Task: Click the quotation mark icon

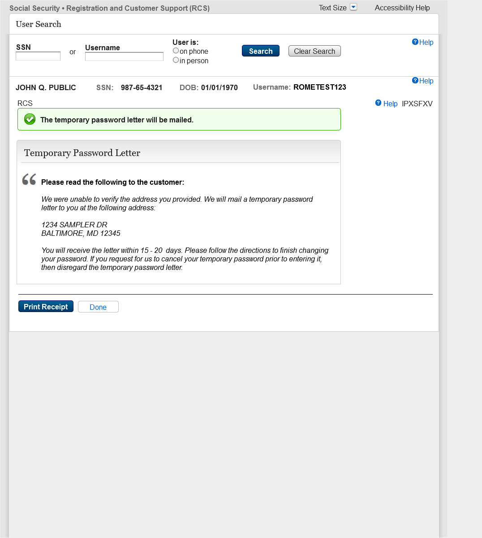Action: click(29, 179)
